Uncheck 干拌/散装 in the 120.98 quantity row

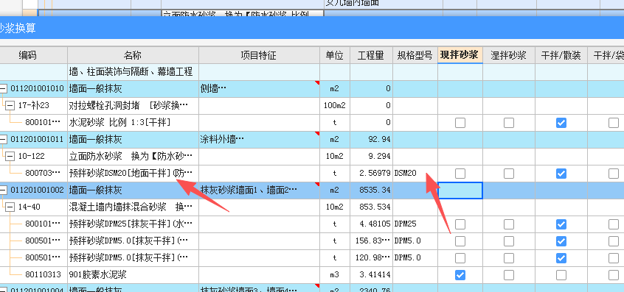(561, 258)
